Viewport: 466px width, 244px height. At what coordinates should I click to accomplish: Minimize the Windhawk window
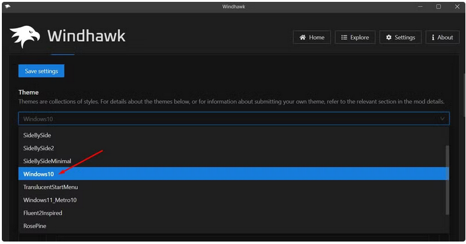[420, 7]
